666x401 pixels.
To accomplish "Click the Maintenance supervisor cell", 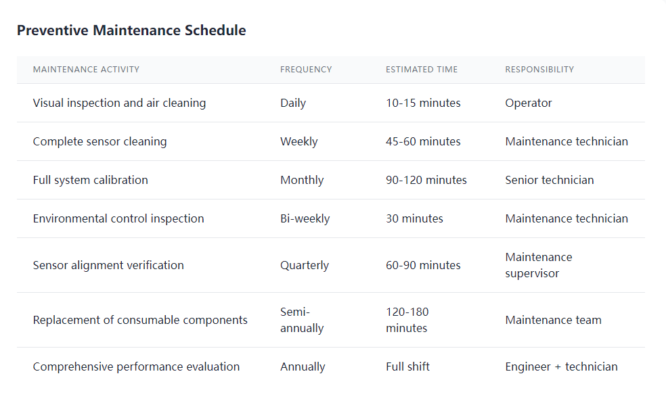I will 539,265.
